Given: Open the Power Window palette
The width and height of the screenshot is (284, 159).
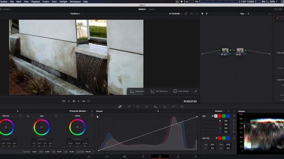Looking at the screenshot, I should tap(138, 107).
